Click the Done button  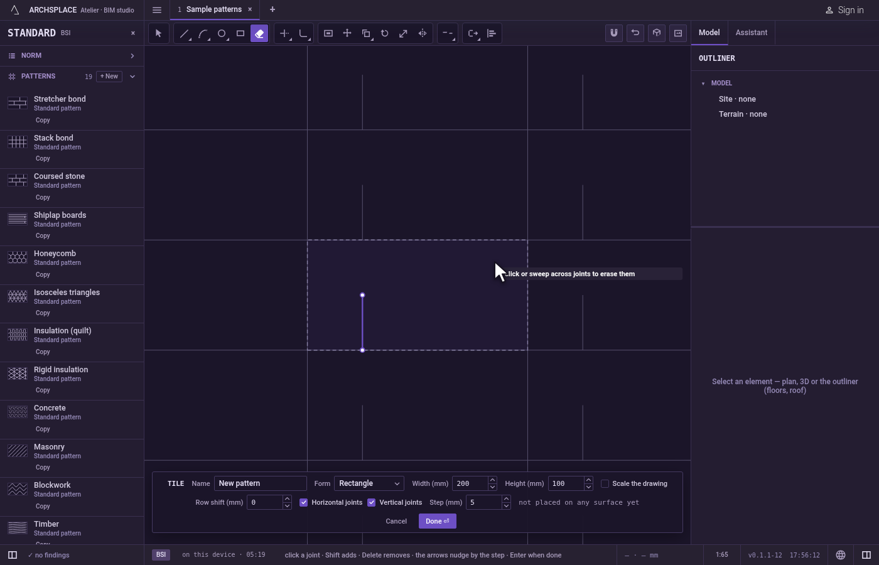438,521
